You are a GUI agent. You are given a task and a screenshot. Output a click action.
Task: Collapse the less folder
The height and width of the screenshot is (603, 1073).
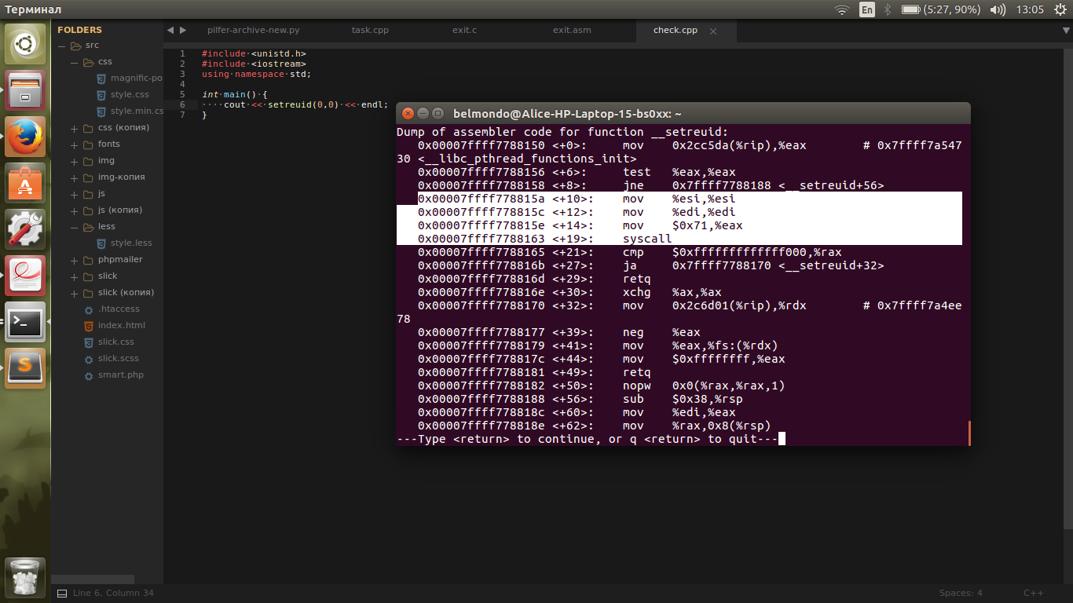point(74,227)
